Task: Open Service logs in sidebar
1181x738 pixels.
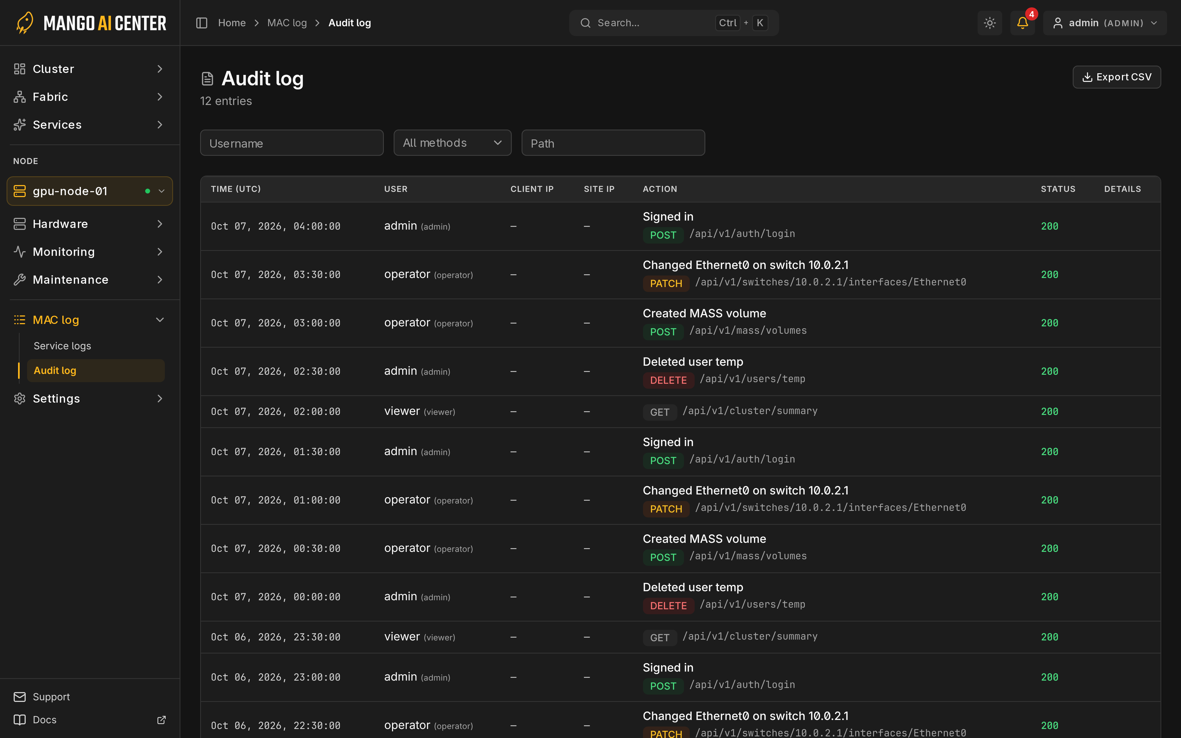Action: 62,346
